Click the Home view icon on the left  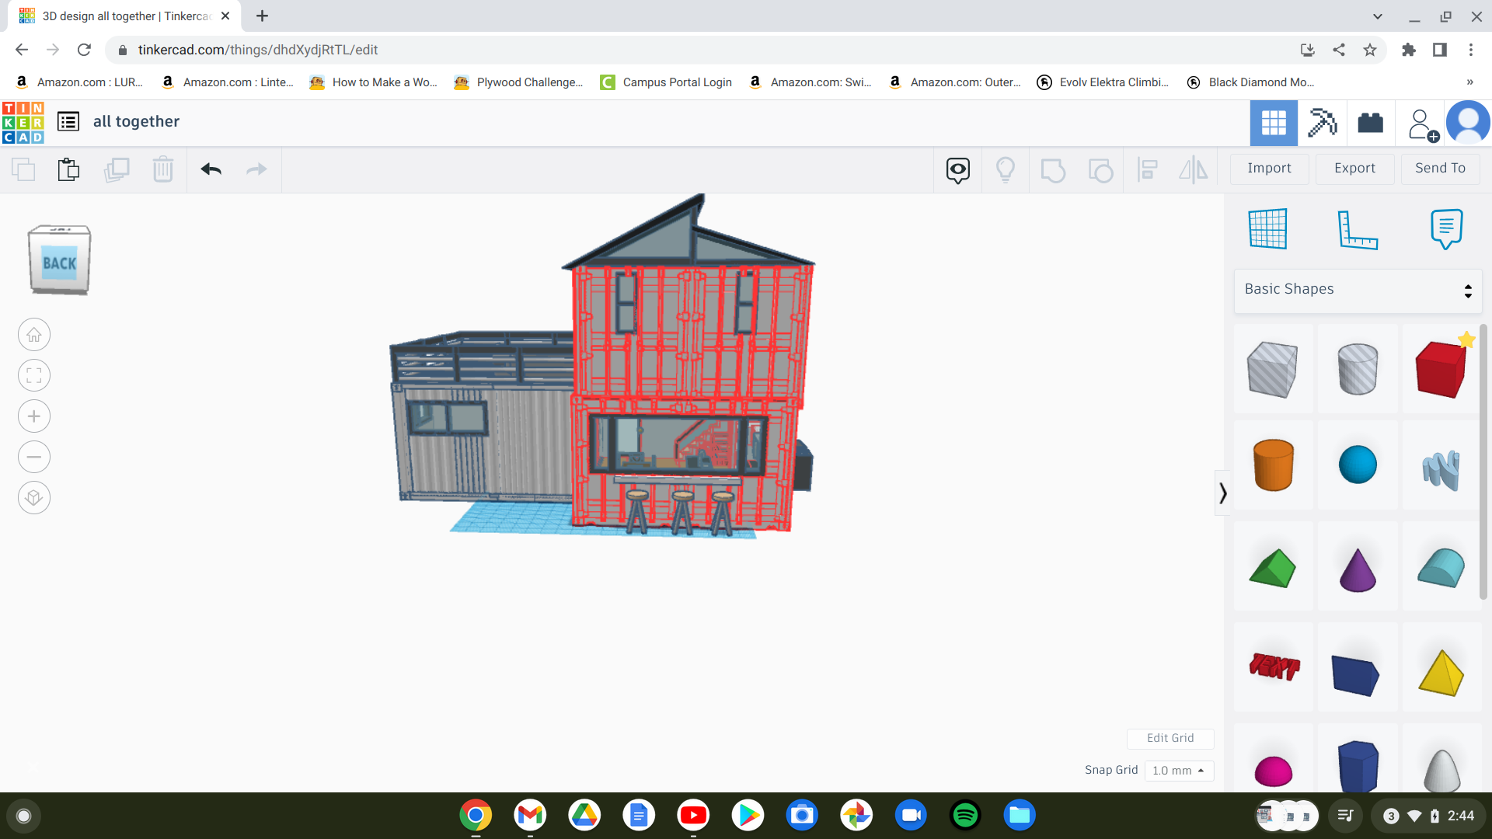coord(33,334)
